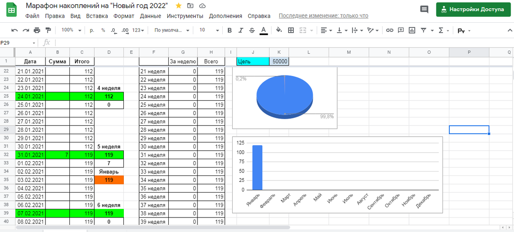Viewport: 514px width, 232px height.
Task: Open the Формат menu
Action: pos(124,16)
